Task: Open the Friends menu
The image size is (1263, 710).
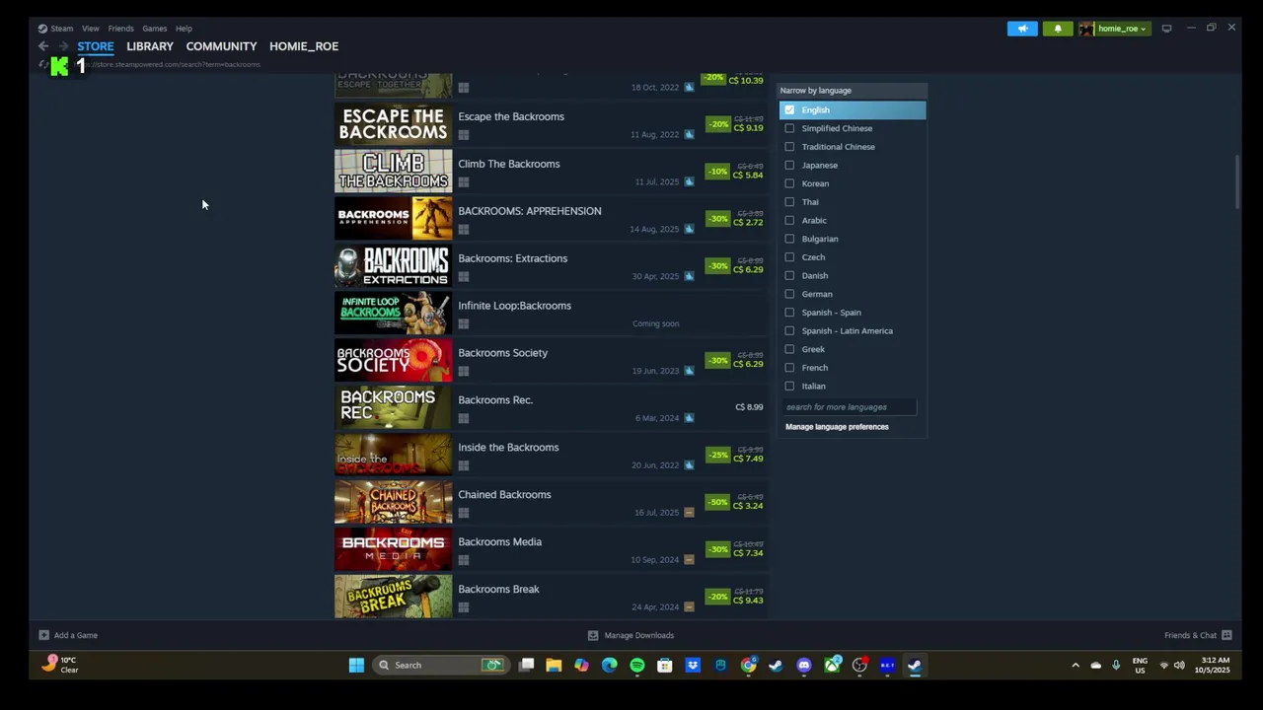Action: pyautogui.click(x=120, y=29)
